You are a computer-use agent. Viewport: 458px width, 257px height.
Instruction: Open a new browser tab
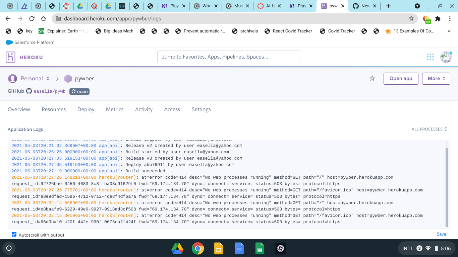pyautogui.click(x=388, y=6)
